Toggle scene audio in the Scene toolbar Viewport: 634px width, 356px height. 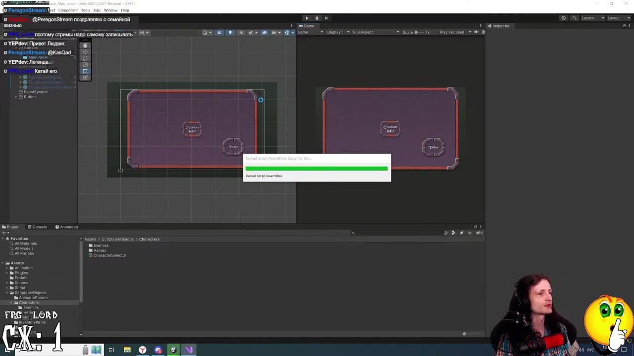241,33
